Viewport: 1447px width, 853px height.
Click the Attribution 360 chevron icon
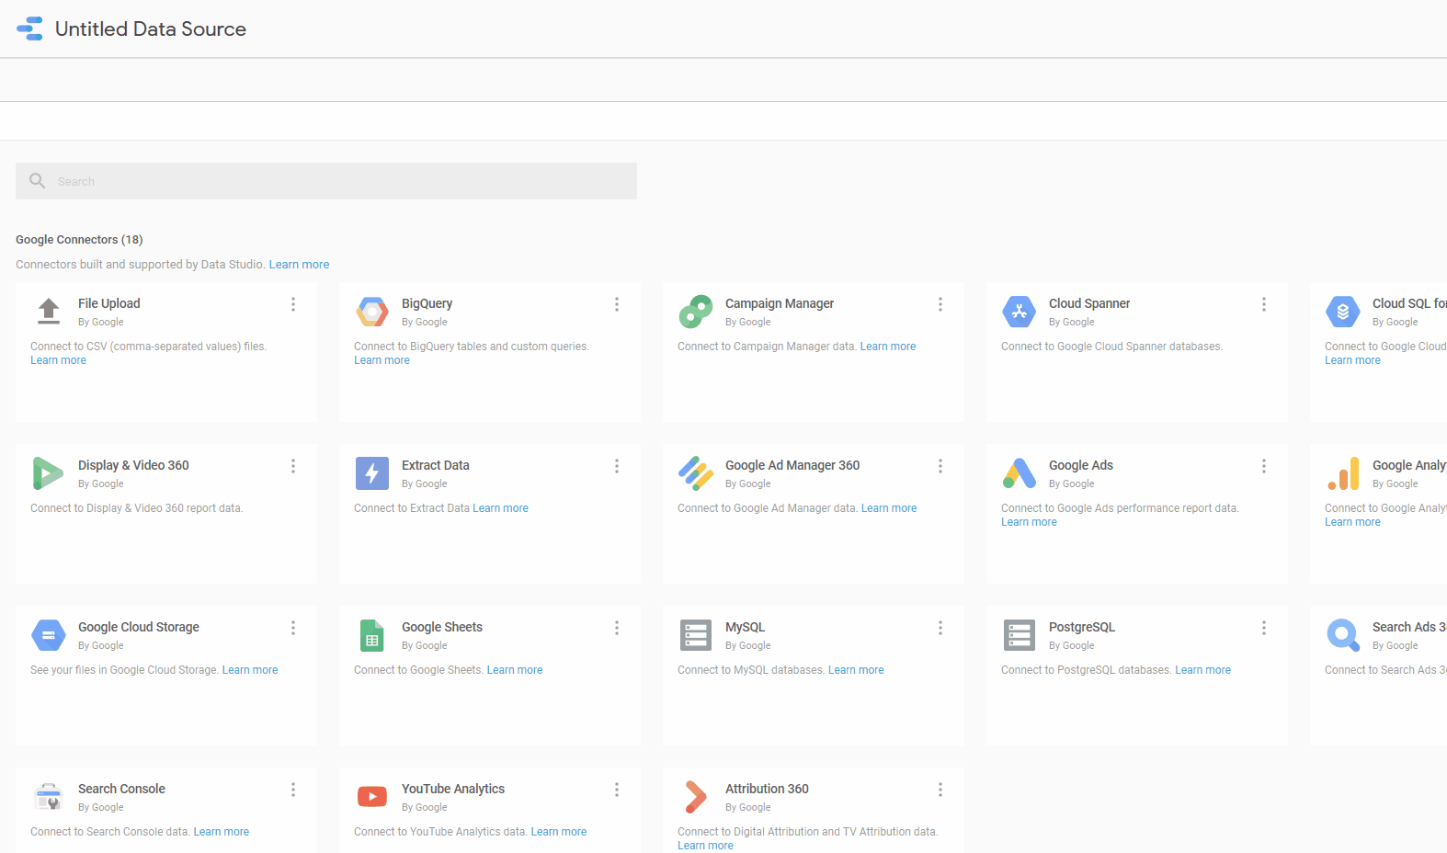click(x=696, y=797)
